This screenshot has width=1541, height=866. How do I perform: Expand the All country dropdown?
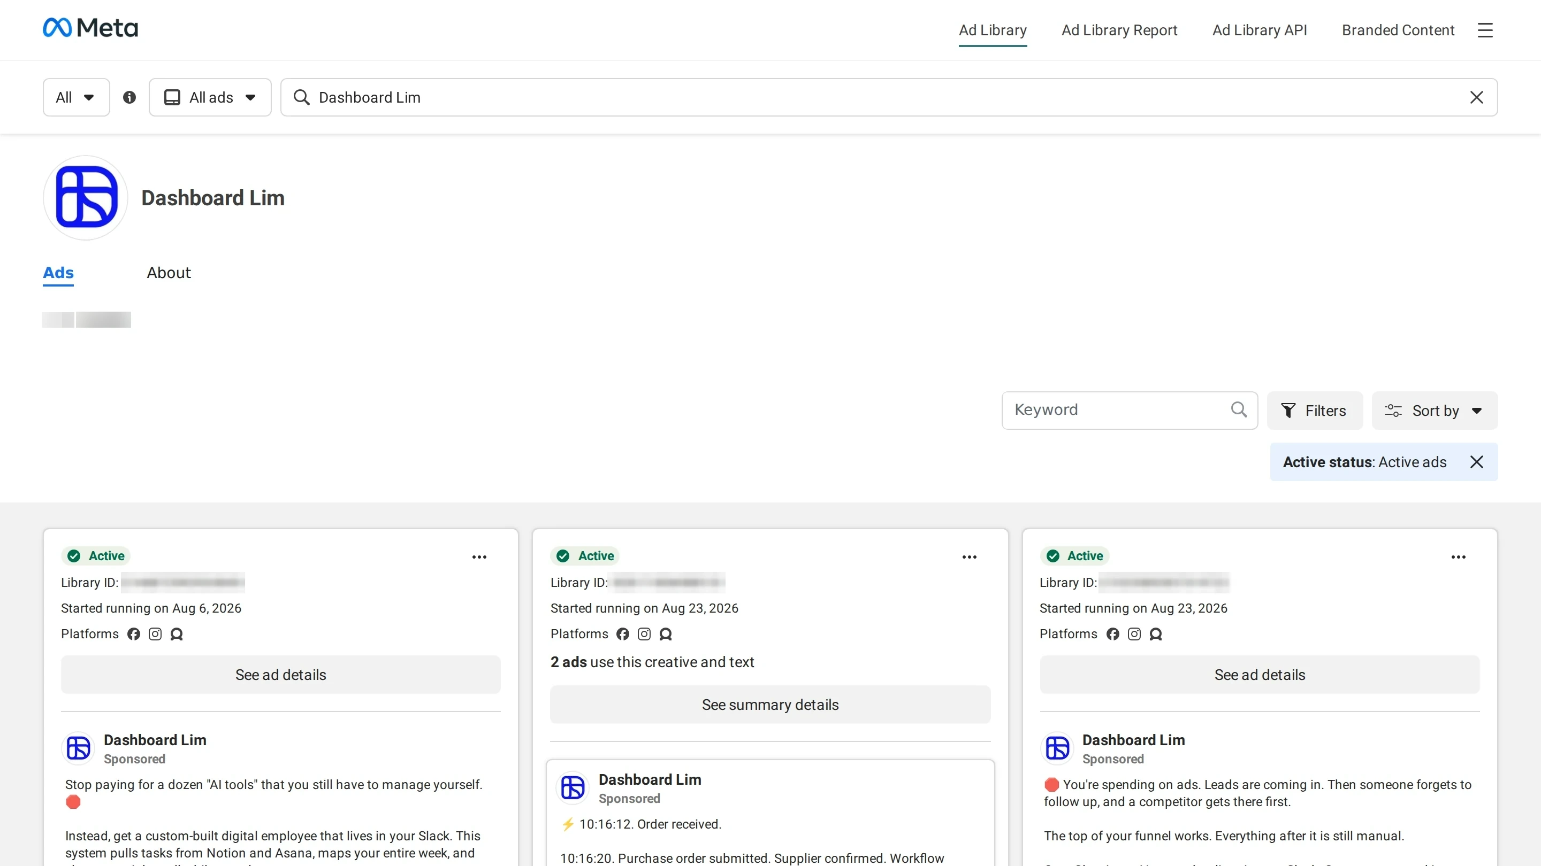point(76,97)
